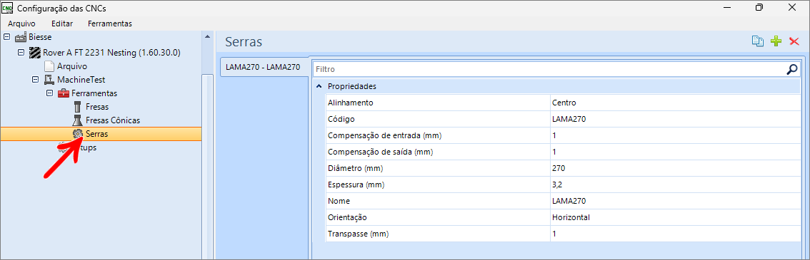This screenshot has height=260, width=810.
Task: Open the Arquivo menu
Action: pos(21,24)
